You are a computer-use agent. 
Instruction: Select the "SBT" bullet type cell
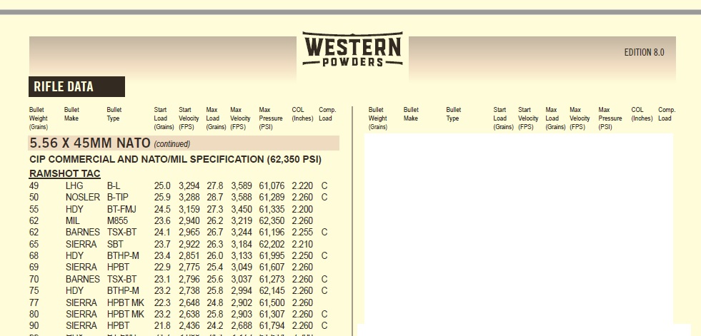[x=115, y=245]
